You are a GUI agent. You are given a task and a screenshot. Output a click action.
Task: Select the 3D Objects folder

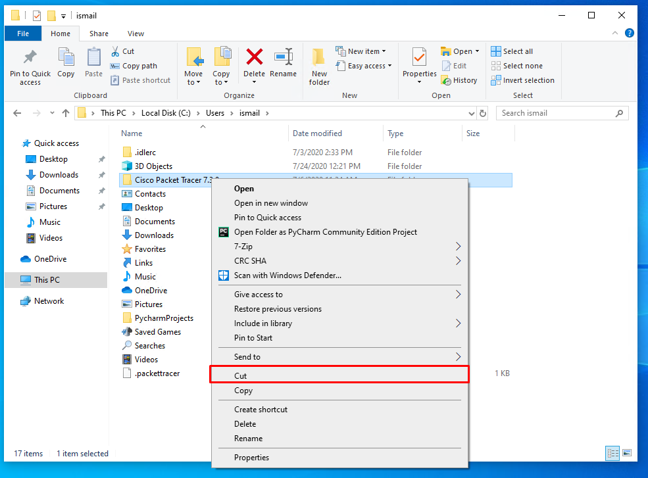(x=153, y=166)
